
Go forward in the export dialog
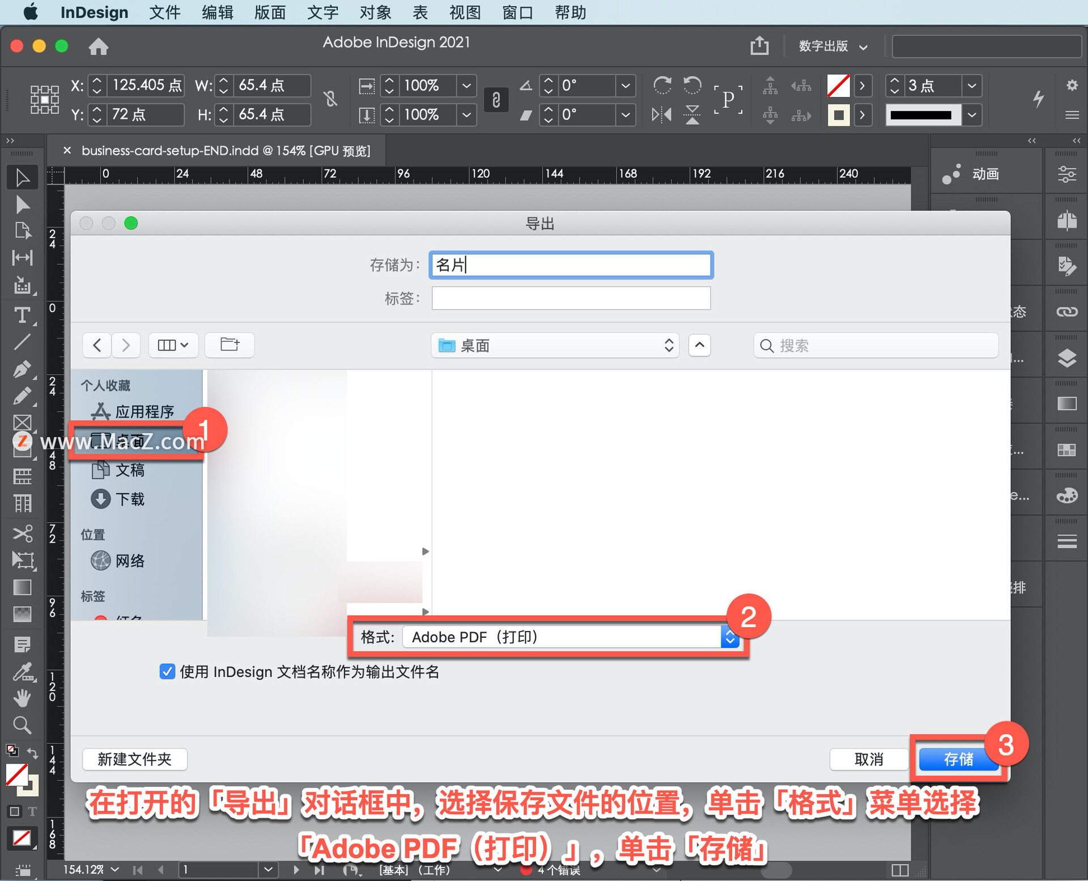126,345
